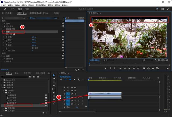Open Program monitor wrench settings
172x117 pixels.
click(x=156, y=60)
